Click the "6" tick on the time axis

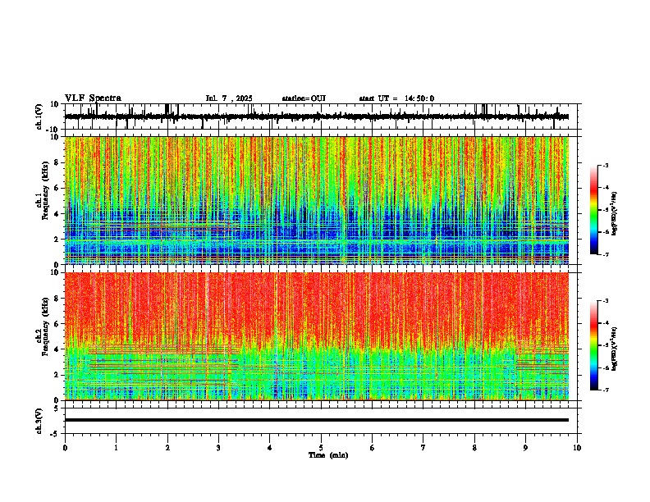coord(373,448)
